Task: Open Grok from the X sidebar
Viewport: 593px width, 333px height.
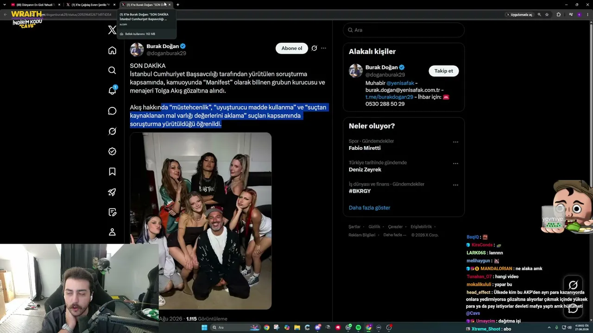Action: click(x=112, y=131)
